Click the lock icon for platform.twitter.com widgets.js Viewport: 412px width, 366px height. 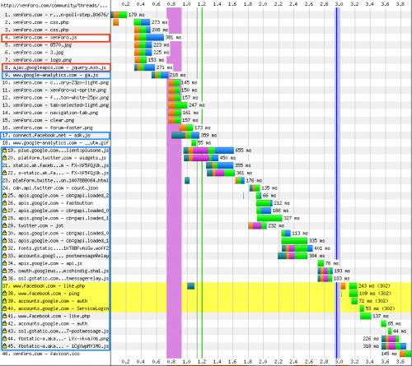tap(4, 158)
